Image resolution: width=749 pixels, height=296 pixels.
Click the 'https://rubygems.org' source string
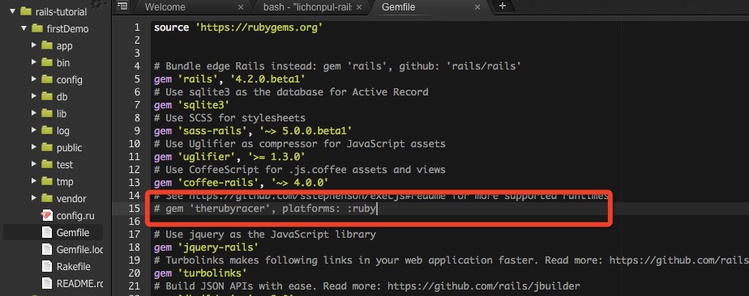259,27
